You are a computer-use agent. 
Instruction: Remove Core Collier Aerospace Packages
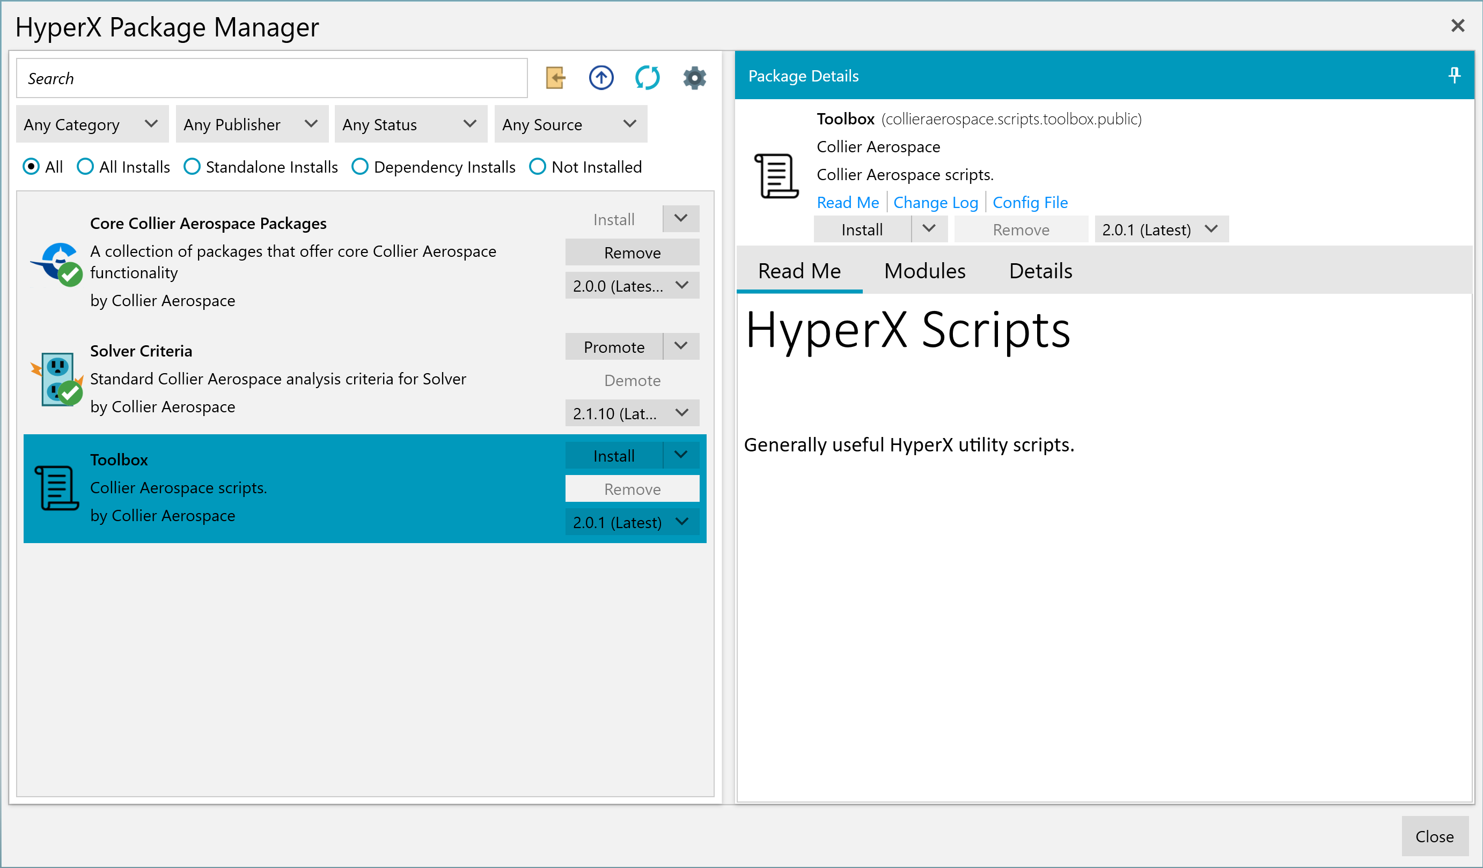(x=632, y=253)
